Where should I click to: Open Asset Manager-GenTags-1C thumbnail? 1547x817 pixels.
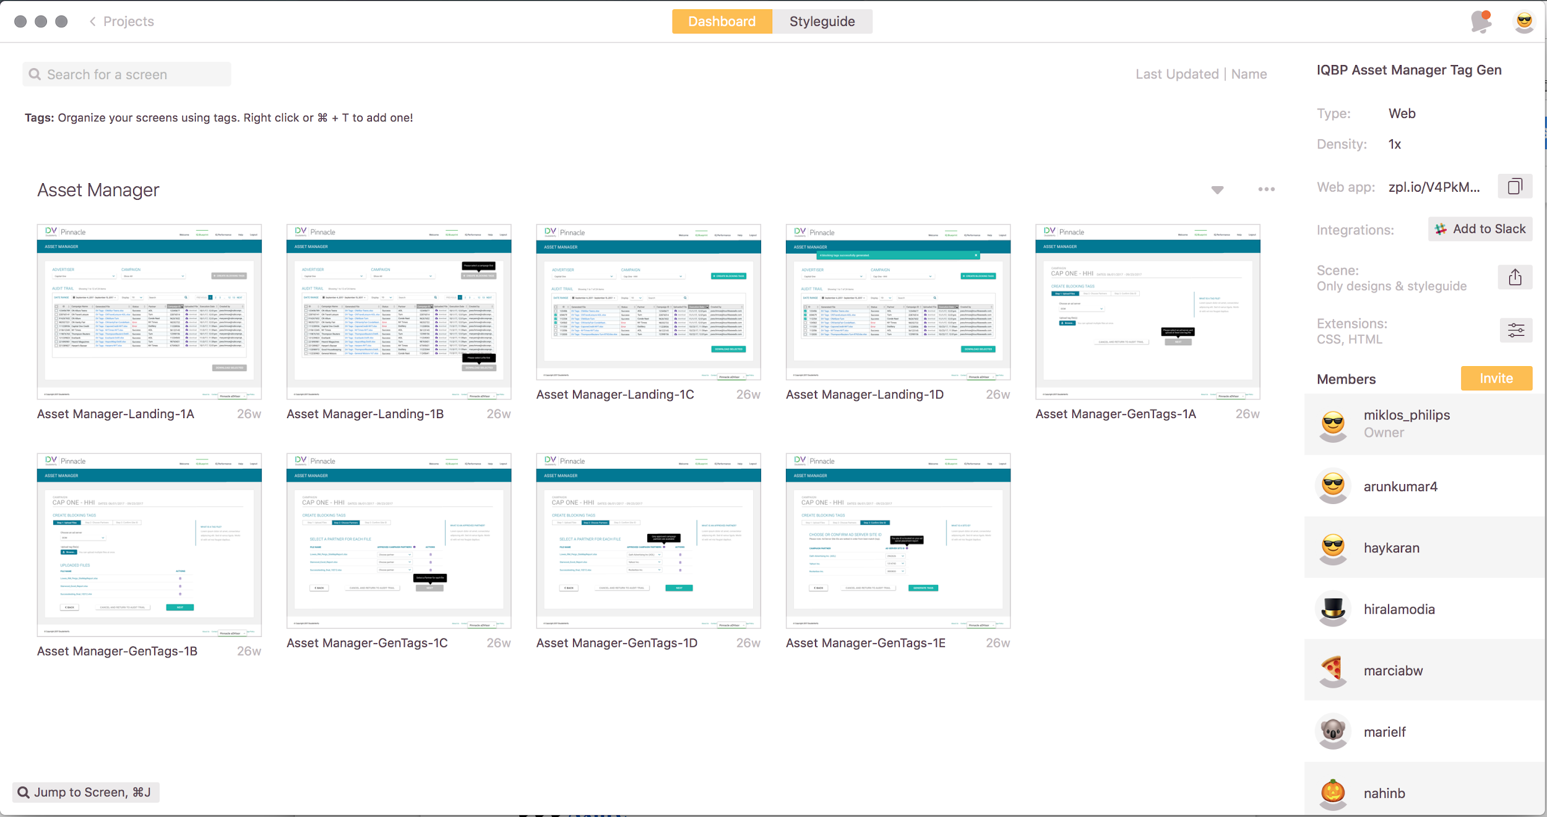399,541
